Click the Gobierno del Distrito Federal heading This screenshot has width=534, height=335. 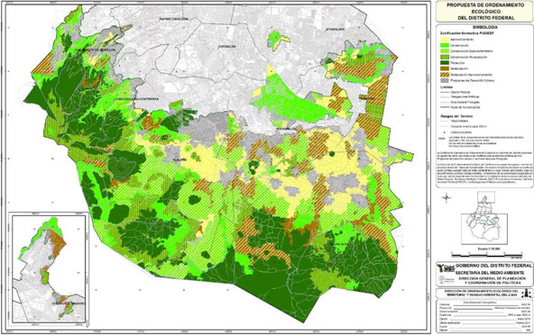point(493,266)
